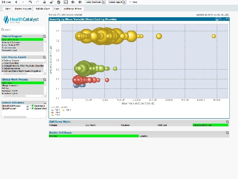Click the Clear selections button
Screen dimensions: 238x179
(7, 2)
